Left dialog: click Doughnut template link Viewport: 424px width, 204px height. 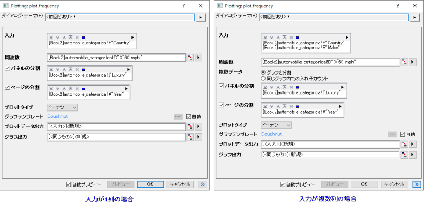58,116
